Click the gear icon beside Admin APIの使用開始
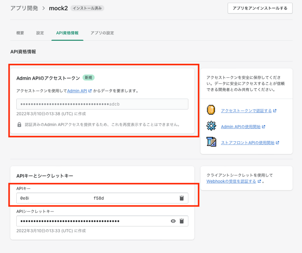The image size is (302, 253). [x=211, y=126]
